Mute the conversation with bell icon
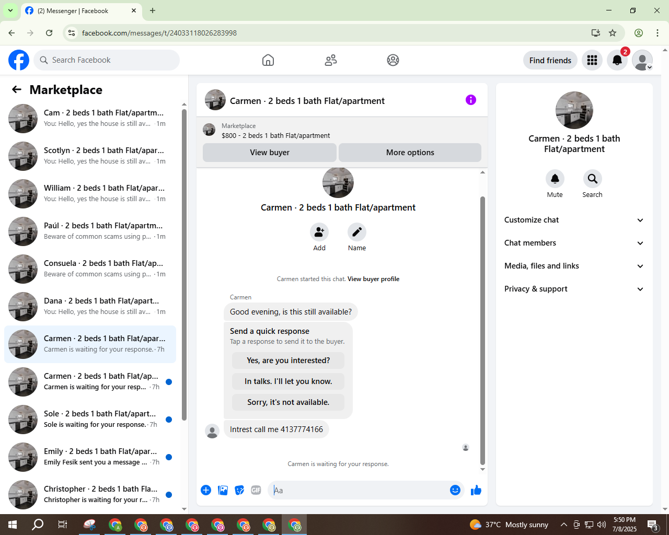 [555, 179]
